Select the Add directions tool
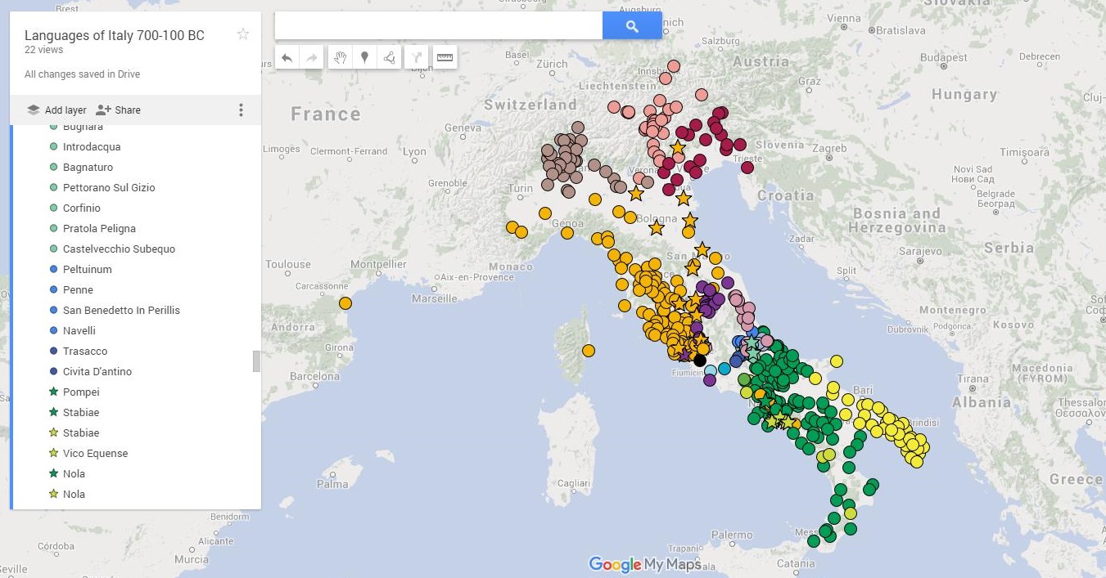The width and height of the screenshot is (1106, 578). coord(418,58)
